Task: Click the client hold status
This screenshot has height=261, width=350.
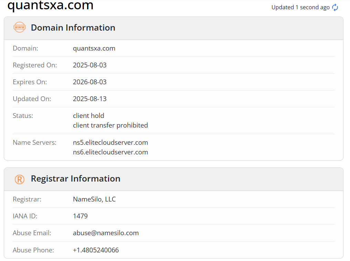Action: 88,116
